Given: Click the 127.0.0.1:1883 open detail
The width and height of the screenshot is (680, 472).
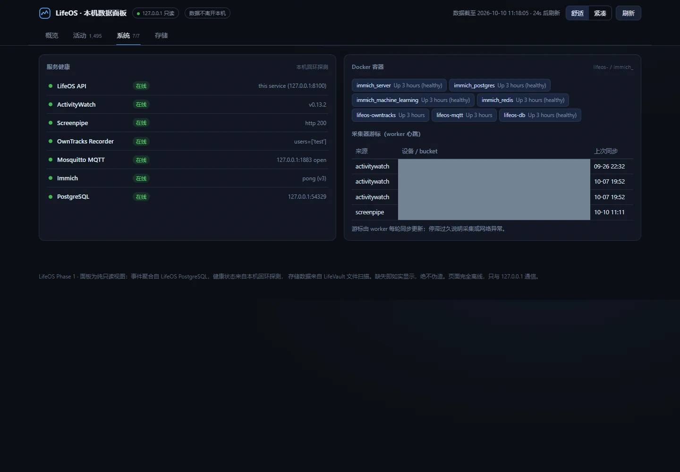Looking at the screenshot, I should (301, 160).
